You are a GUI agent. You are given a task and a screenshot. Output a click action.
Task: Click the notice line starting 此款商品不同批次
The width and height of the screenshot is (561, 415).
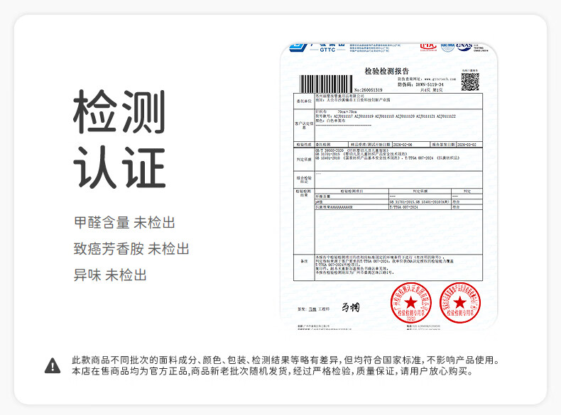point(285,360)
